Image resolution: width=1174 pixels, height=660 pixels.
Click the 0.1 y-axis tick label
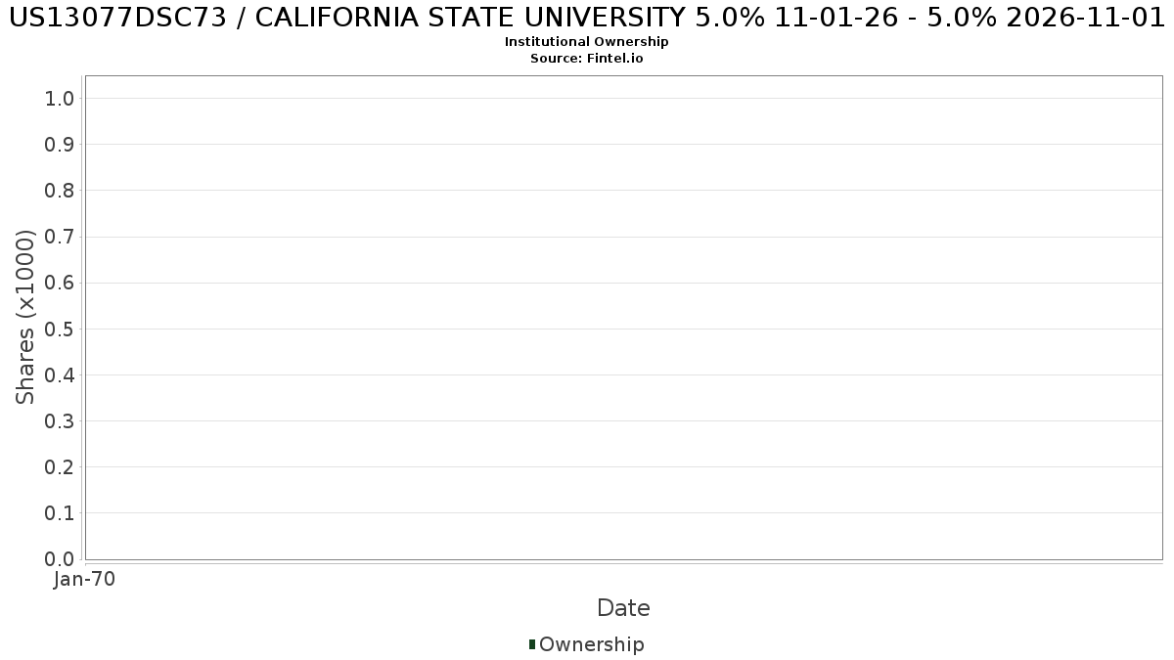tap(60, 512)
